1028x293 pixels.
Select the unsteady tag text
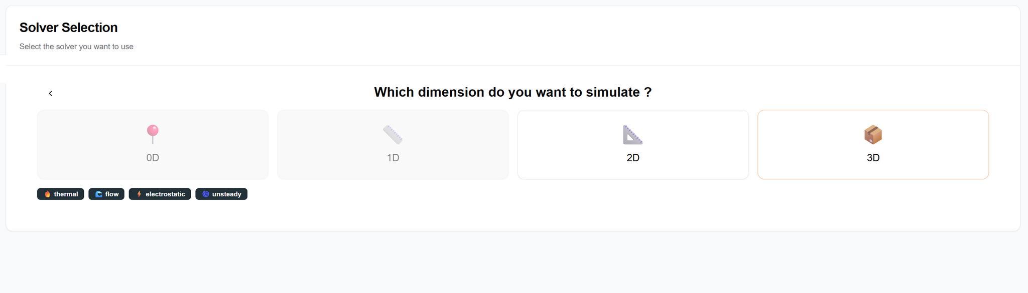(x=226, y=194)
